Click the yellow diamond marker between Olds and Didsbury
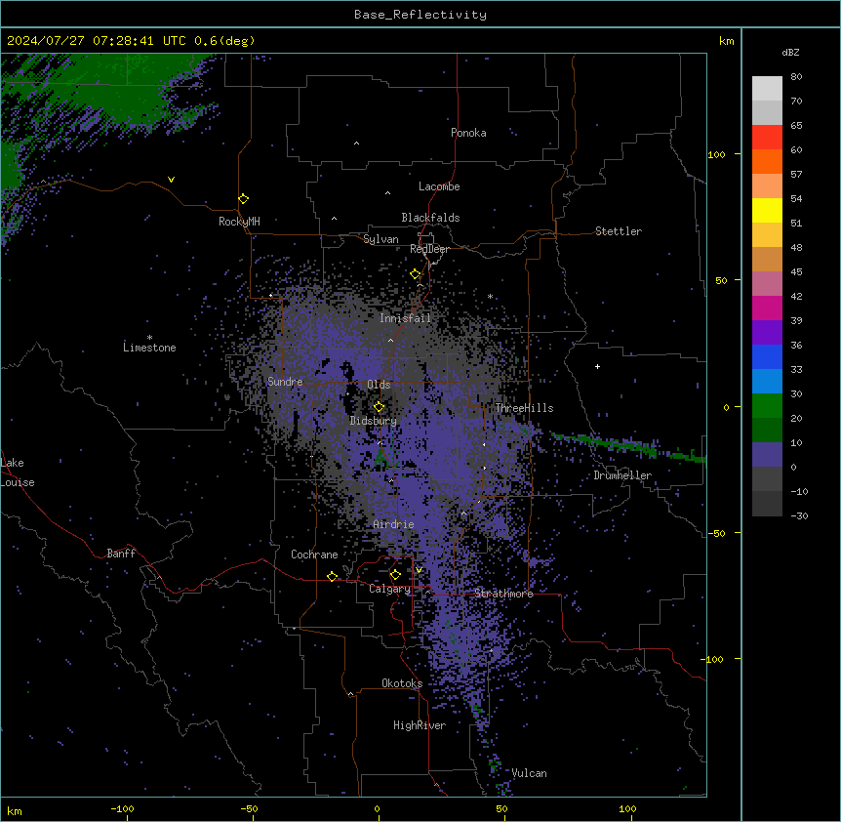This screenshot has width=841, height=822. coord(380,407)
